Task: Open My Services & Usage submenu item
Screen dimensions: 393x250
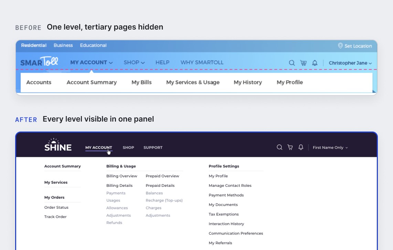Action: coord(193,82)
